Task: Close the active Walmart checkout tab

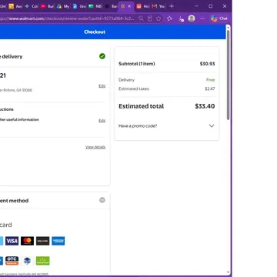Action: pos(129,6)
